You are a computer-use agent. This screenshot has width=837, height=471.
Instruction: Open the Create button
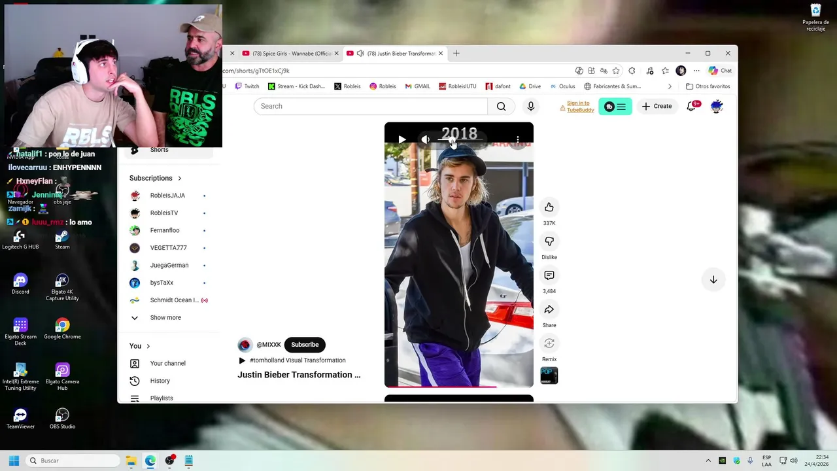click(x=657, y=106)
